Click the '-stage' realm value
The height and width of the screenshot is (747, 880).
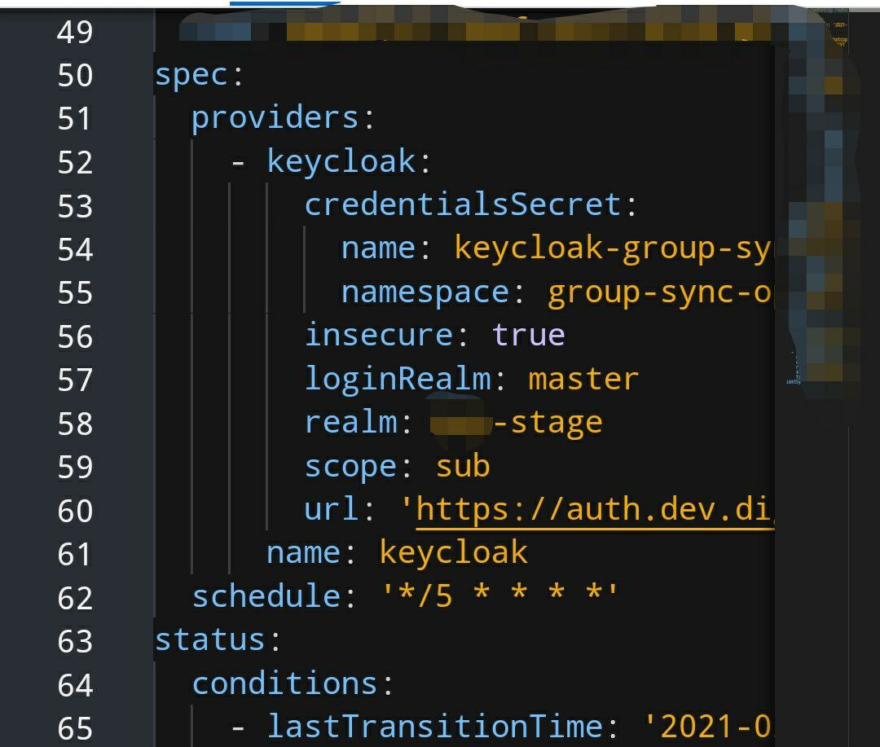point(548,423)
